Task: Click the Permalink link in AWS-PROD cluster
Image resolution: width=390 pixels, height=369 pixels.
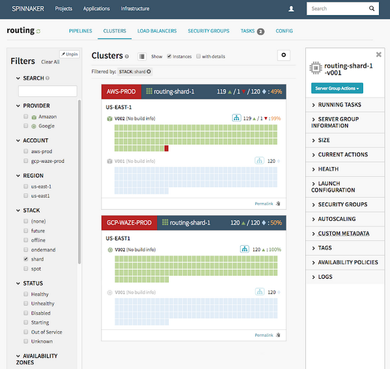Action: (x=264, y=204)
